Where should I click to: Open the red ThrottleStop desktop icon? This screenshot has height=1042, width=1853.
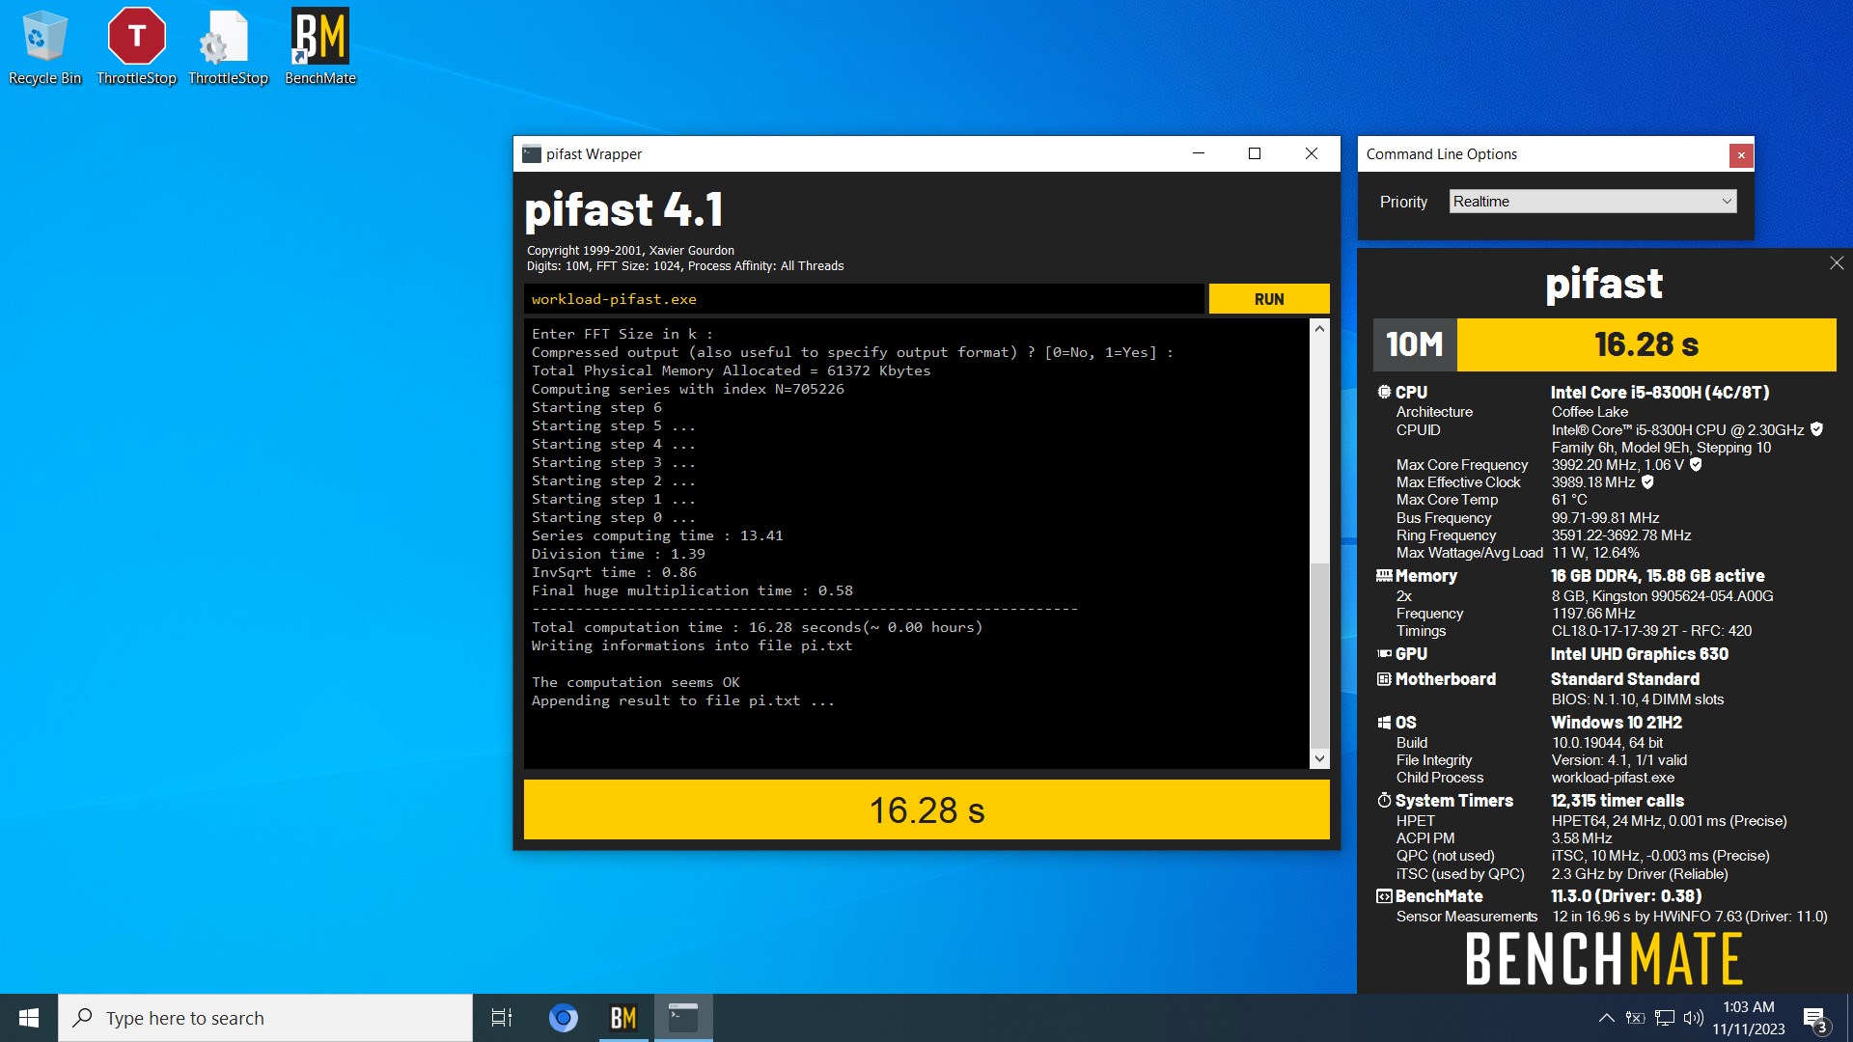136,46
